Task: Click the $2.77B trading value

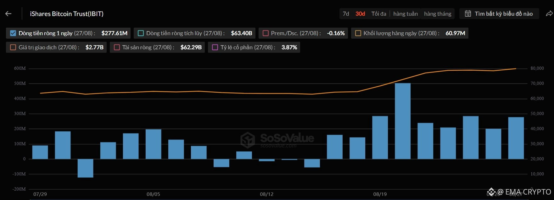Action: [94, 47]
